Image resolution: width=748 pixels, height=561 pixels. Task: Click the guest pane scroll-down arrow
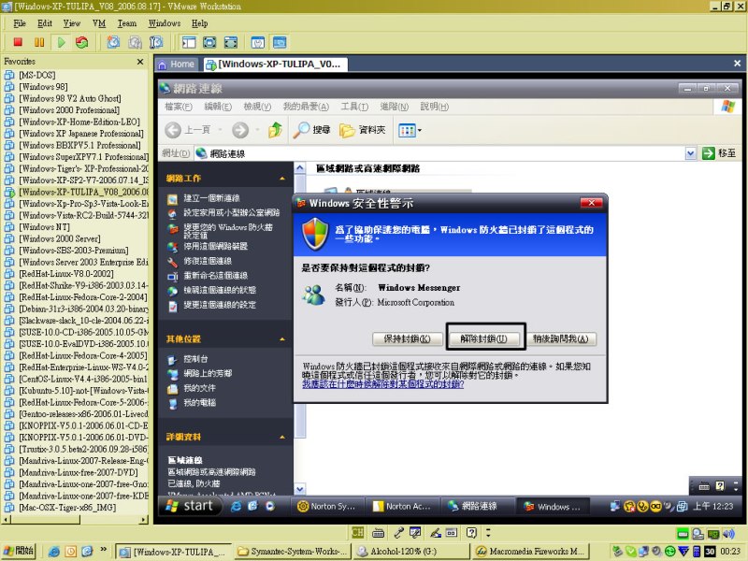(x=299, y=488)
